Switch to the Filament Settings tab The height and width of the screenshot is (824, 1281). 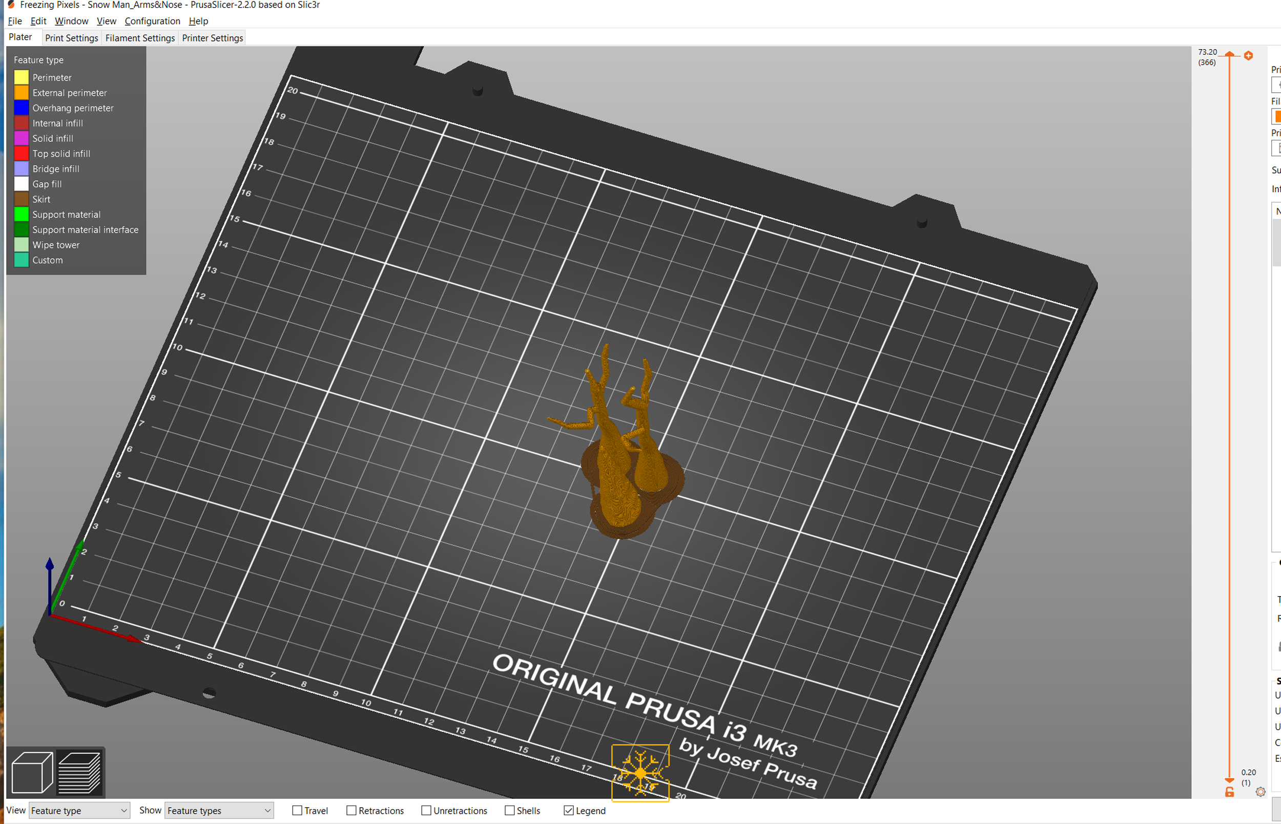(x=140, y=38)
